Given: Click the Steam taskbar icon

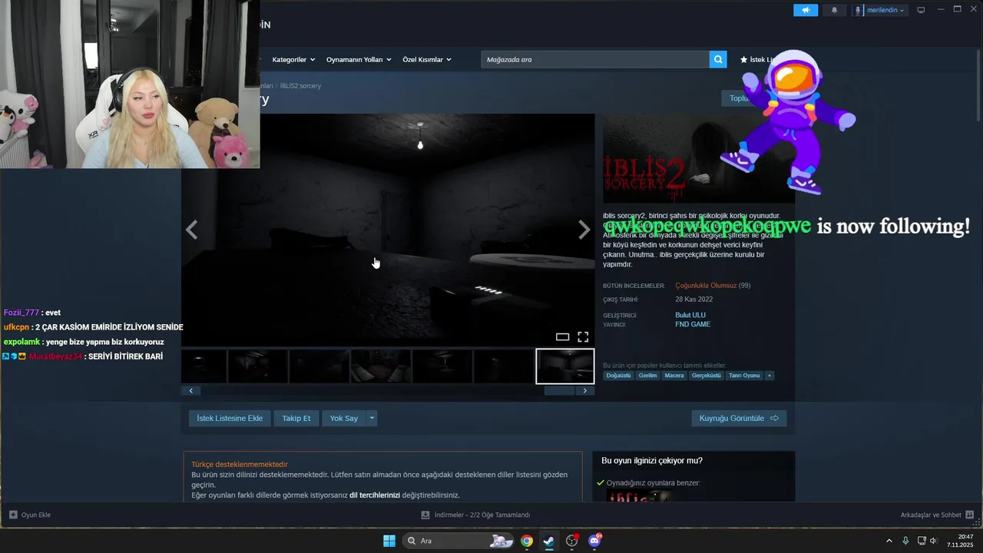Looking at the screenshot, I should [549, 541].
